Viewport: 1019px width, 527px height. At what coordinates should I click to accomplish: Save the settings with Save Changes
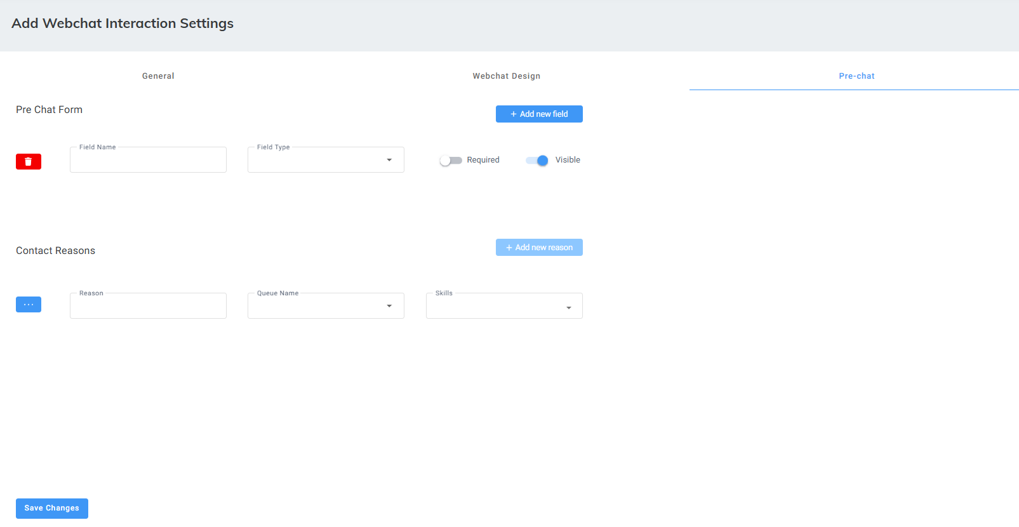point(52,509)
